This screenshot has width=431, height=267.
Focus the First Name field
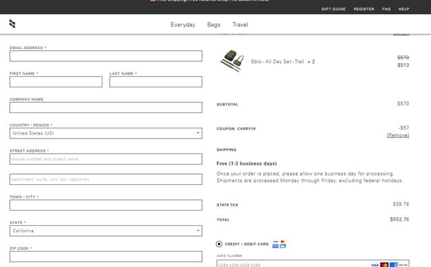(x=56, y=82)
